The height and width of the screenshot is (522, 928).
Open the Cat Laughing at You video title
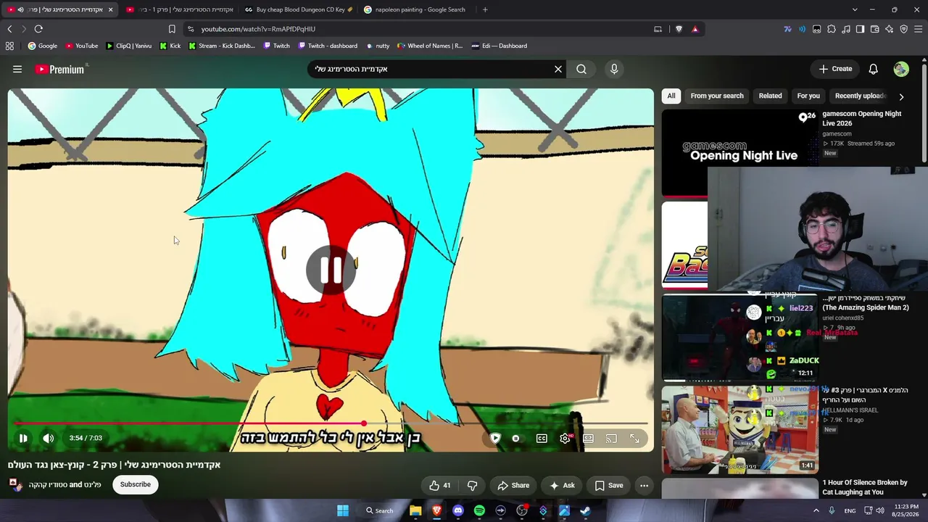pyautogui.click(x=865, y=487)
